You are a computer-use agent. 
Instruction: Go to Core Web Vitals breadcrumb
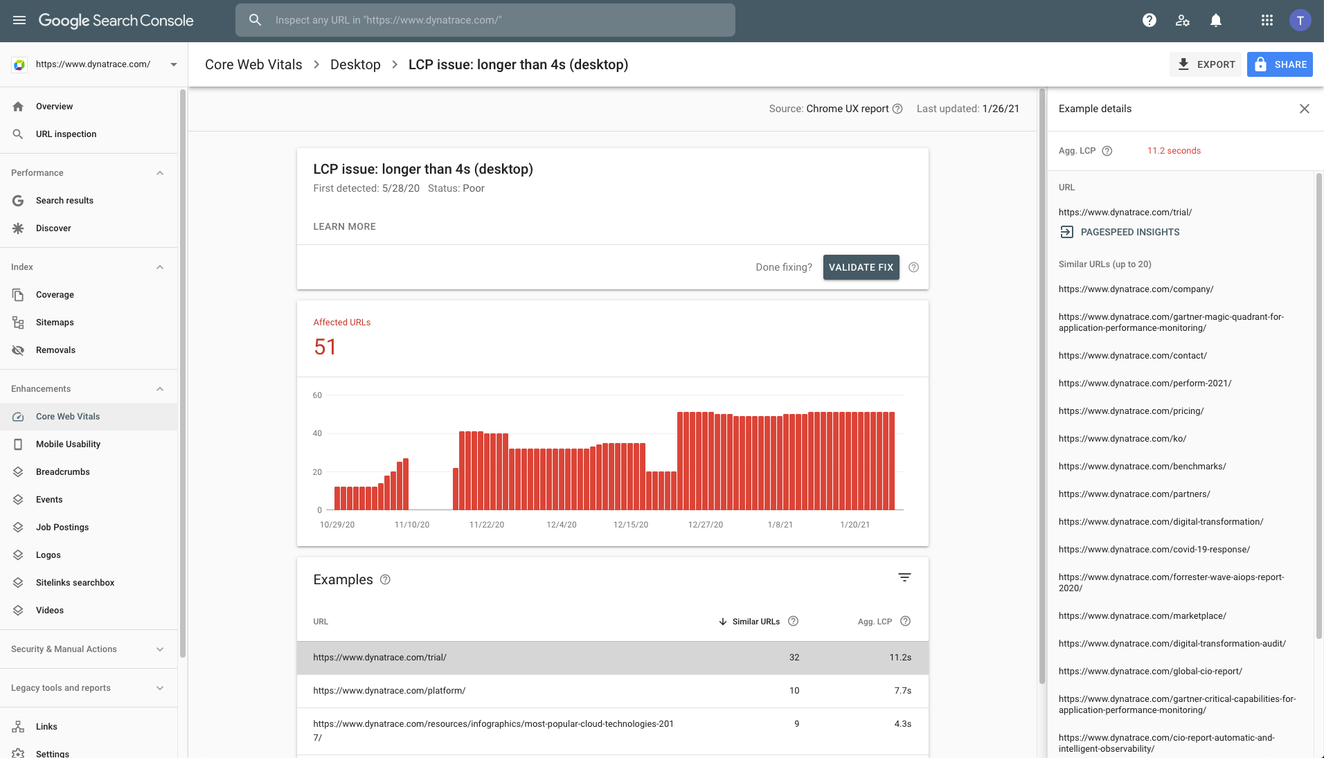tap(253, 64)
